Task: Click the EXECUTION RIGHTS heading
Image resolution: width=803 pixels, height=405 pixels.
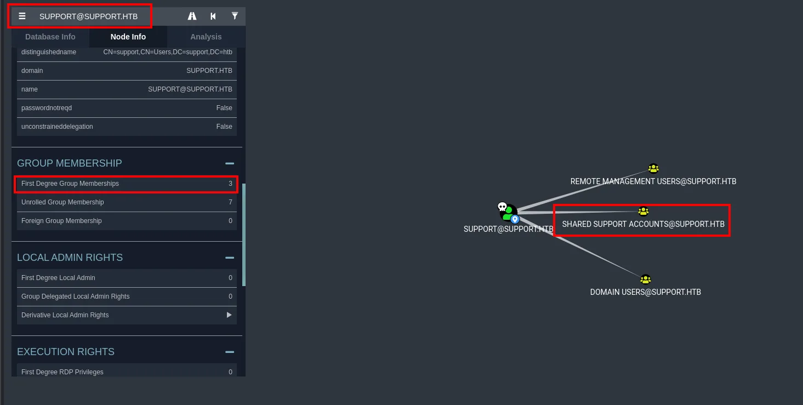Action: click(66, 352)
